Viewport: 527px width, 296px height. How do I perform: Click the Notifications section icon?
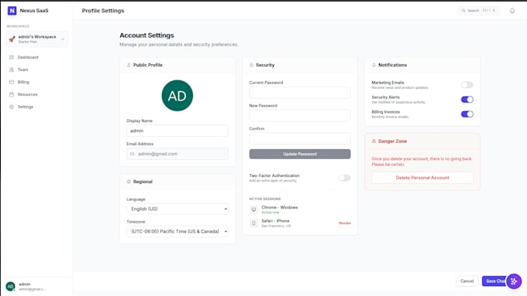pos(374,65)
